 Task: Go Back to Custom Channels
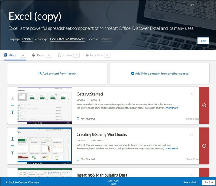[x=22, y=182]
